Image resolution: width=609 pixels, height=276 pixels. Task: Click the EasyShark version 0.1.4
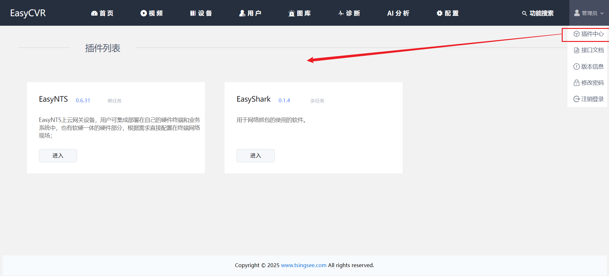point(284,100)
